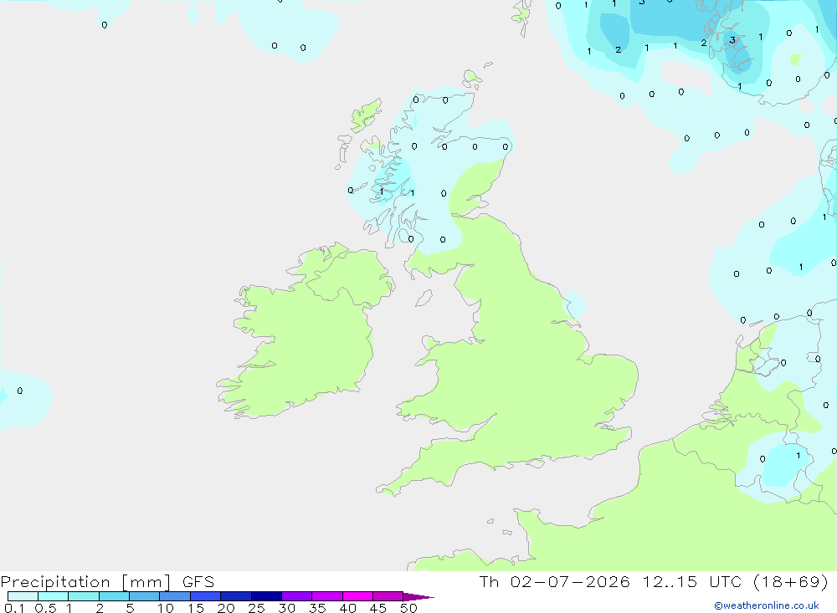Screen dimensions: 837x613
Task: Click the "30" legend scale label
Action: pos(286,608)
